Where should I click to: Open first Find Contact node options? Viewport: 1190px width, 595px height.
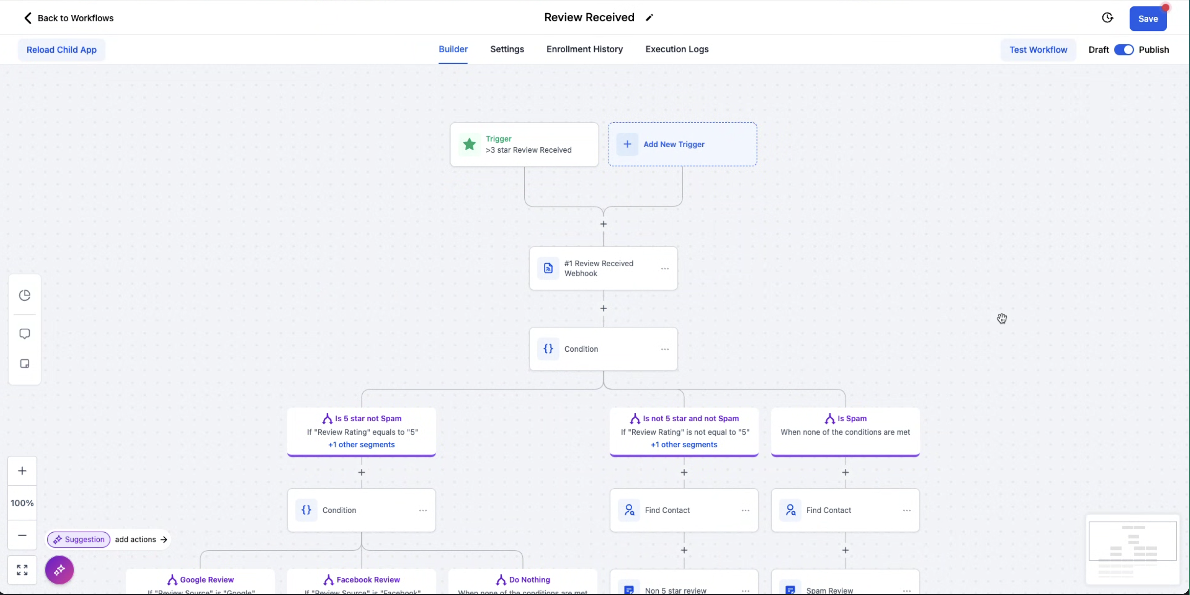pos(745,511)
